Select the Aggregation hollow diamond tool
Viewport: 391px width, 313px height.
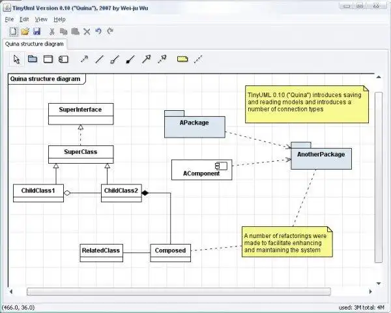coord(115,59)
